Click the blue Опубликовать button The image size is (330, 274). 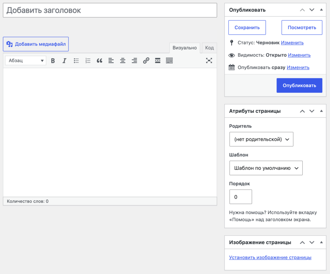(299, 85)
